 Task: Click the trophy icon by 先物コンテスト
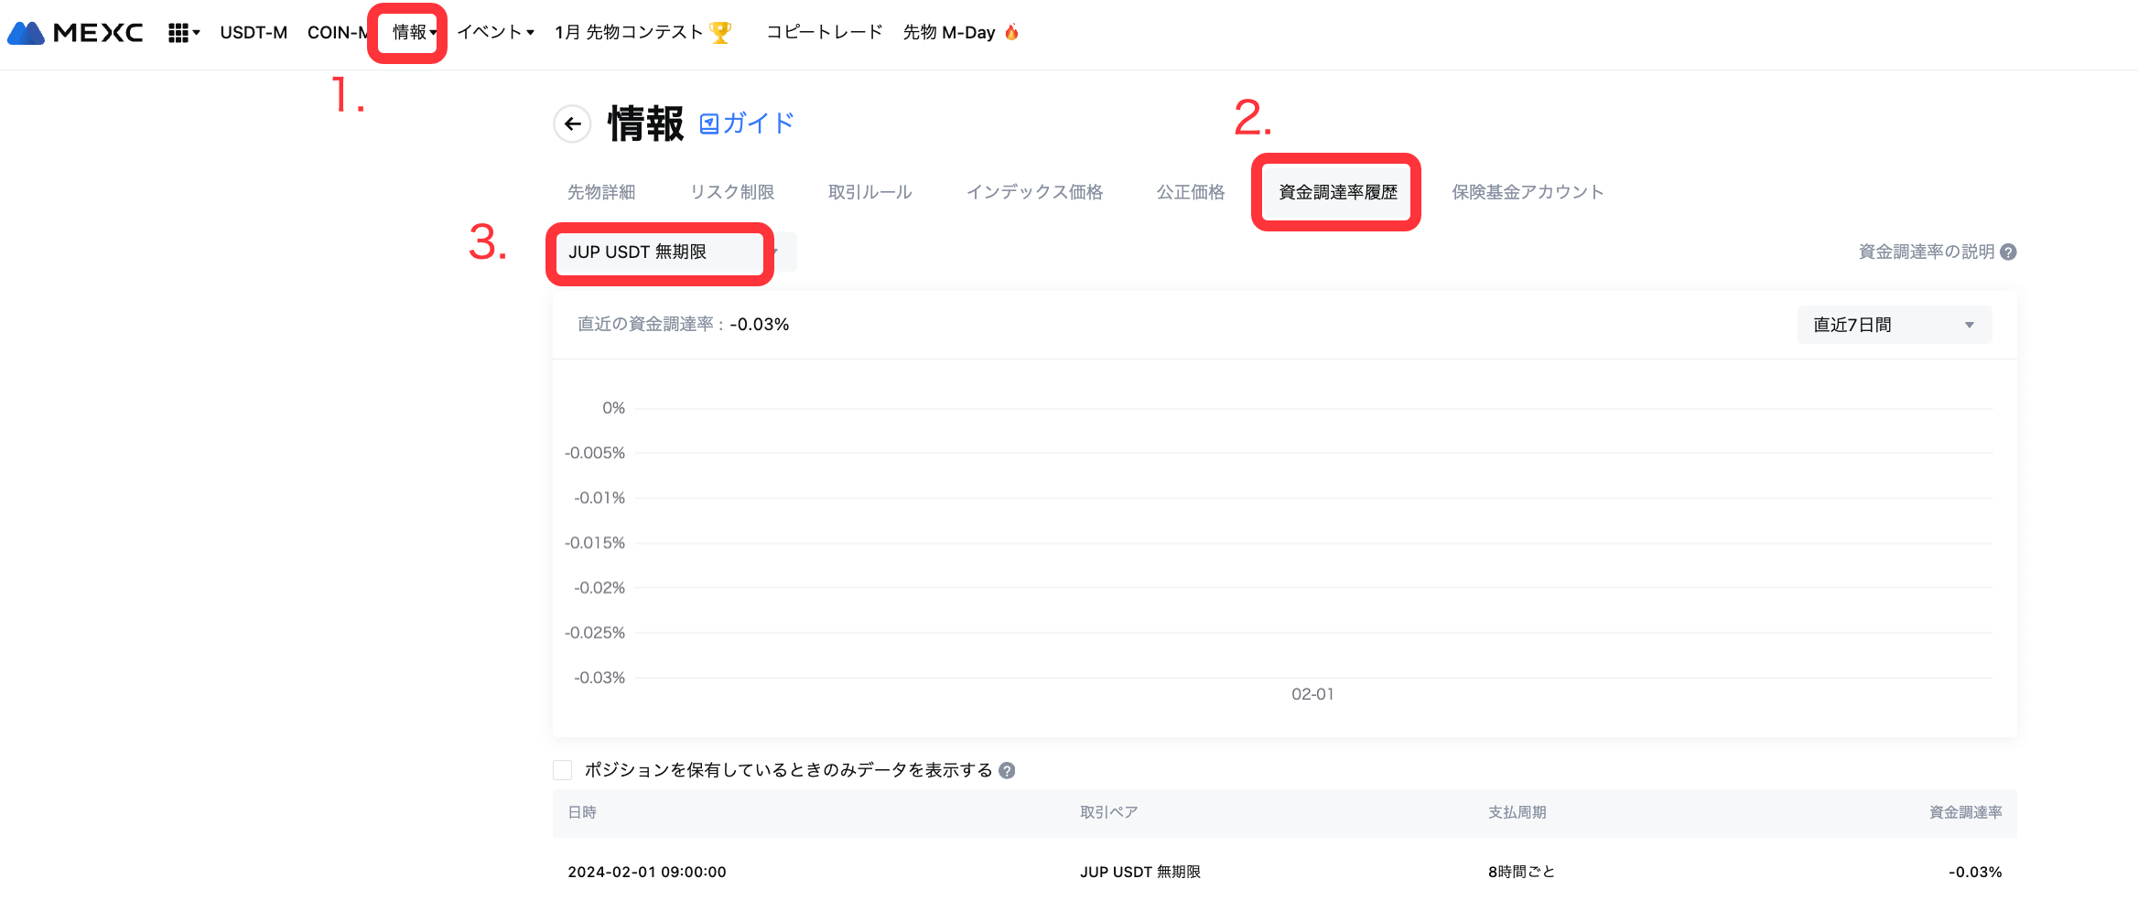[721, 33]
